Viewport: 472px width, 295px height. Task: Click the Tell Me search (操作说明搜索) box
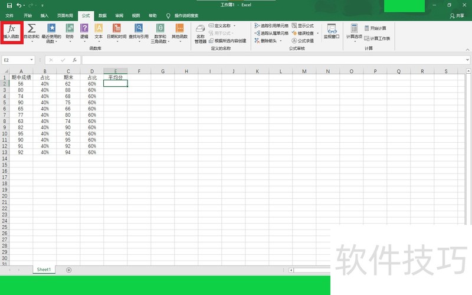click(182, 16)
